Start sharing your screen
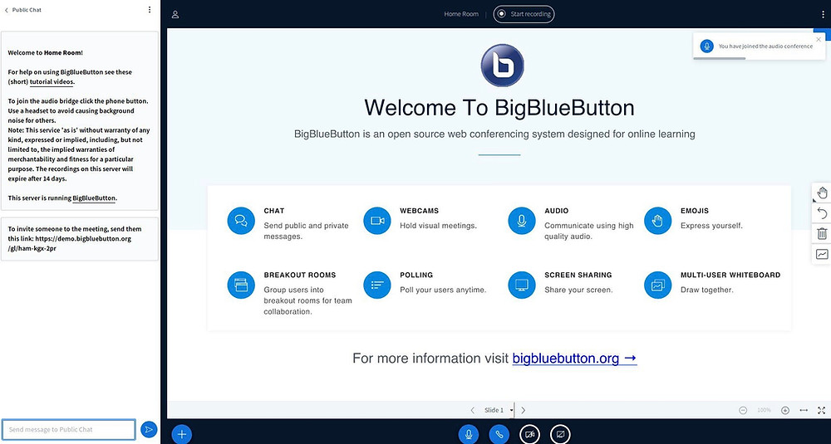The image size is (831, 444). coord(560,435)
